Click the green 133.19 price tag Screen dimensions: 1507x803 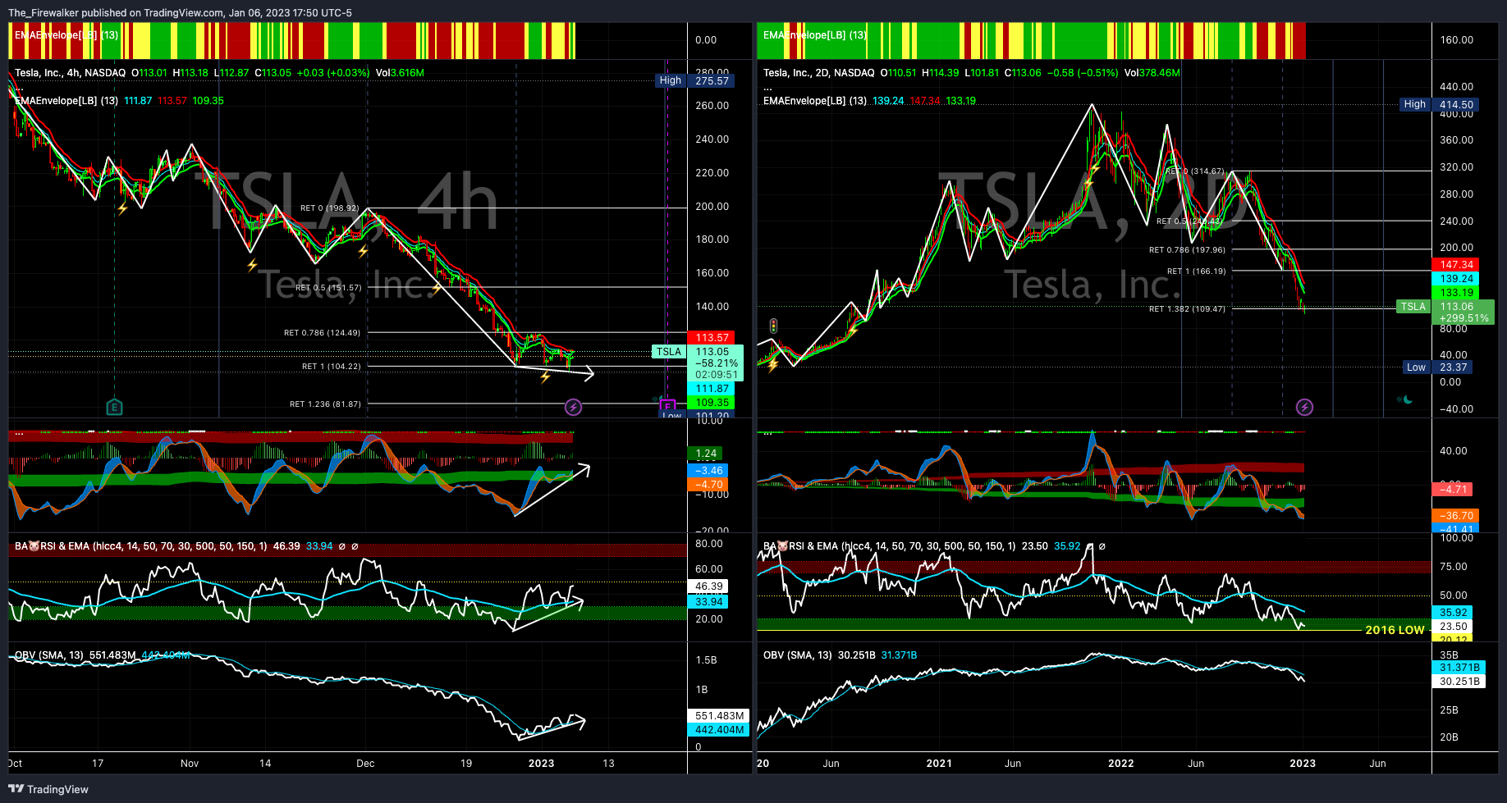click(1456, 293)
